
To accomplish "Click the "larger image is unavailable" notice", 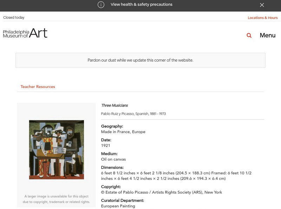I will pos(56,199).
